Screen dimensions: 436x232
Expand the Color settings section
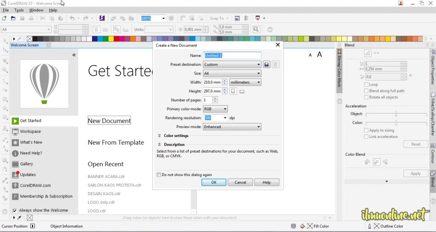[159, 136]
